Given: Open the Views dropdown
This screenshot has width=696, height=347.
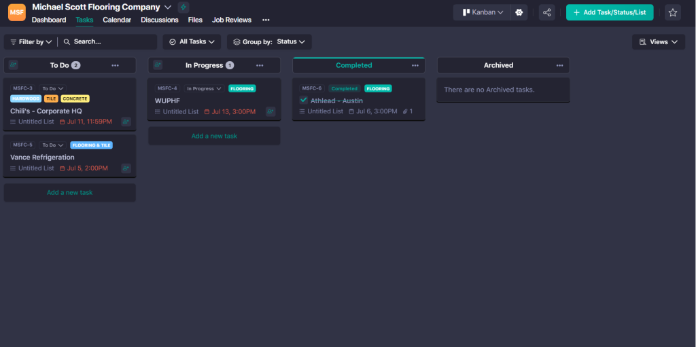Looking at the screenshot, I should click(x=658, y=41).
